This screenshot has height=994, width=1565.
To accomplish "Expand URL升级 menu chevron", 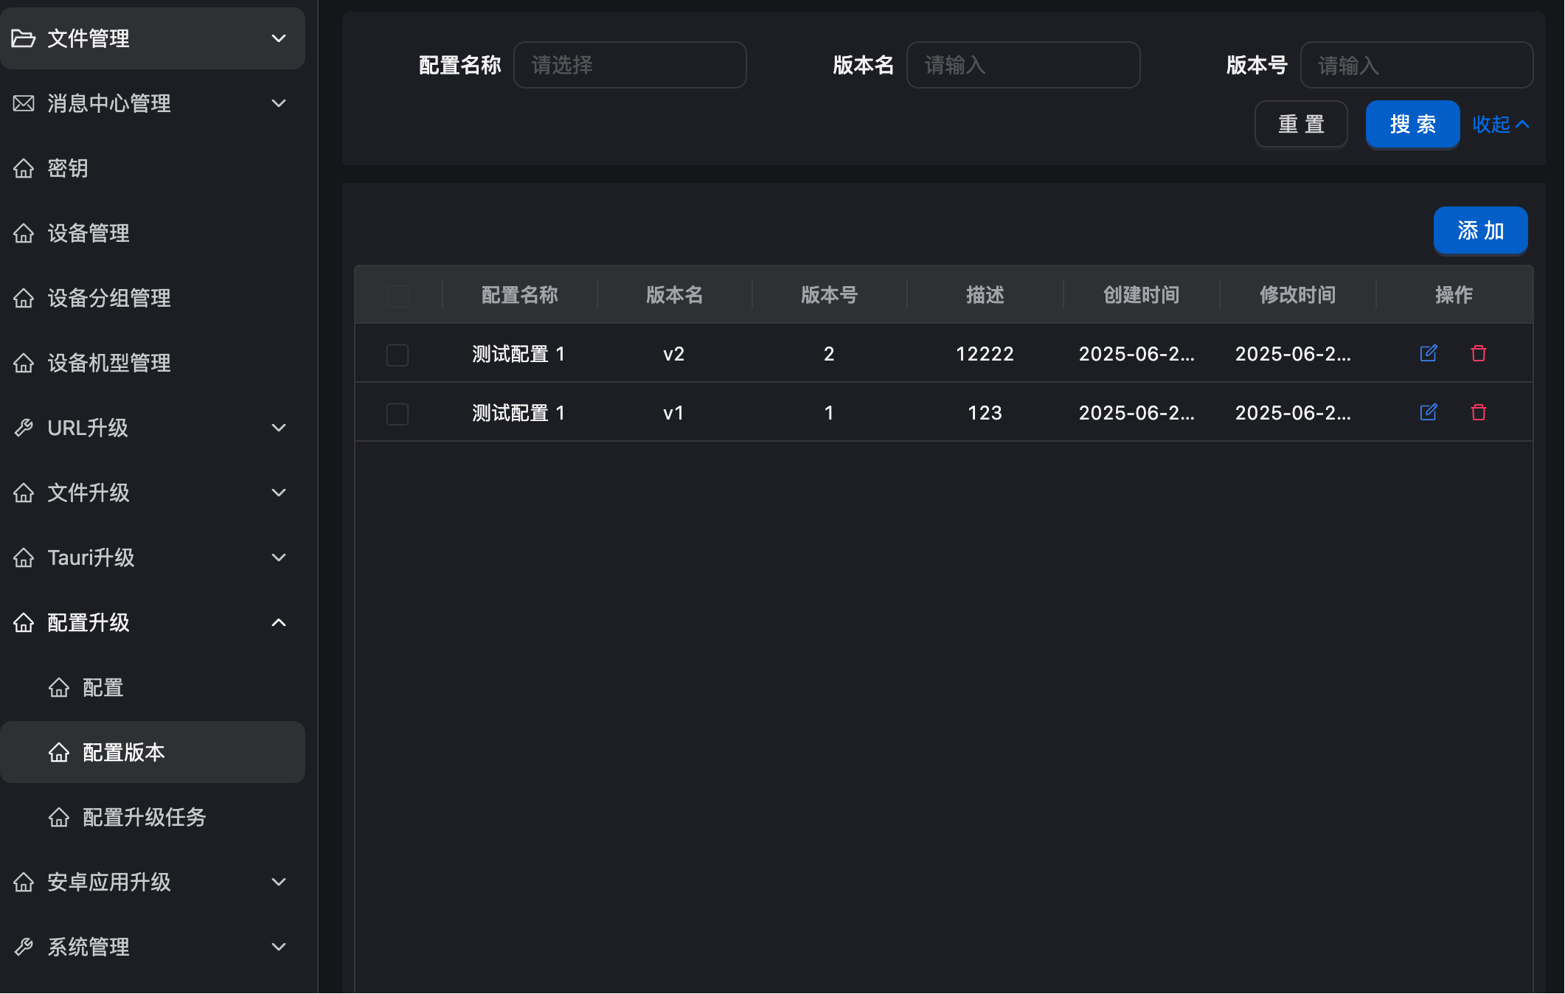I will [x=279, y=428].
